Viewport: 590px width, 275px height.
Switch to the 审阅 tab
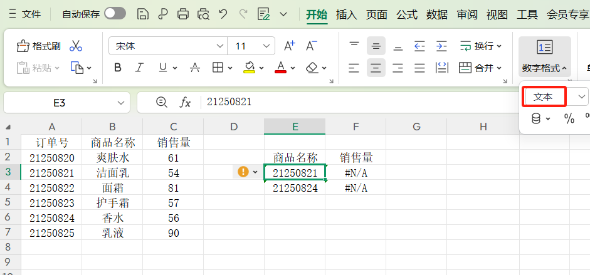(x=467, y=14)
